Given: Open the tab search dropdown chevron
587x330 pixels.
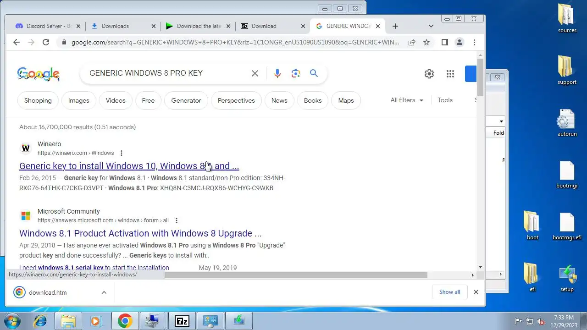Looking at the screenshot, I should click(431, 26).
